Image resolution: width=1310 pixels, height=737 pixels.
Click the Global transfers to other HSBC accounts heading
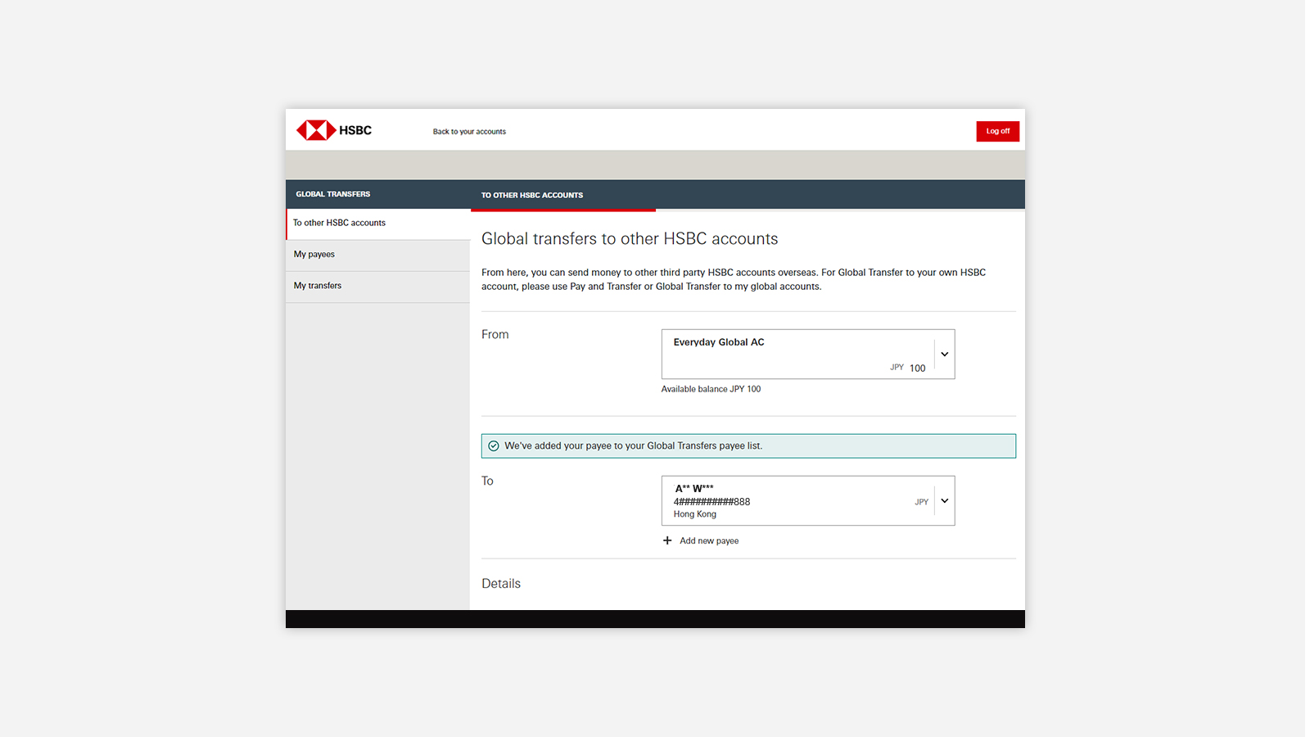(x=630, y=239)
